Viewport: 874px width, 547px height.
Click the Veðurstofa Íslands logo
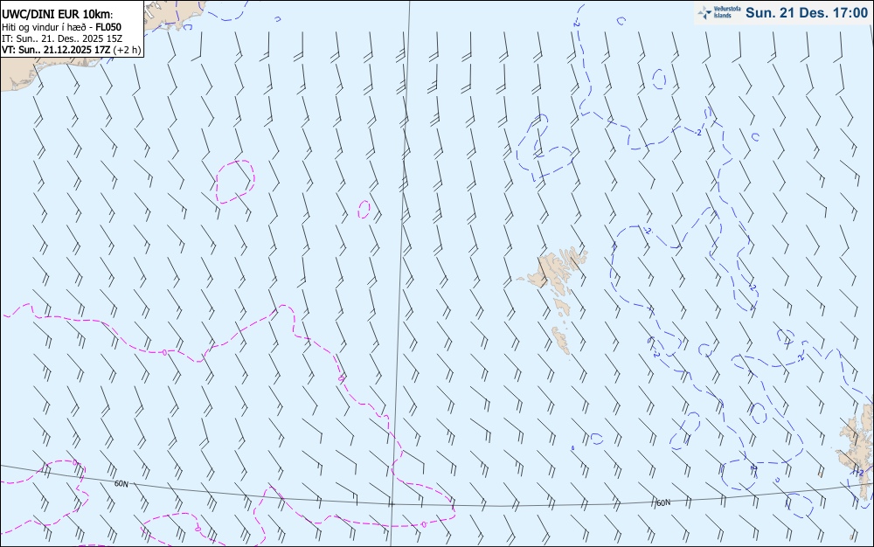[x=719, y=13]
